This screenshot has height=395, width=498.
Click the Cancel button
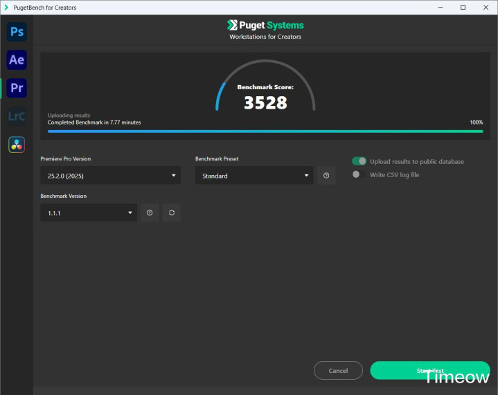(x=338, y=370)
